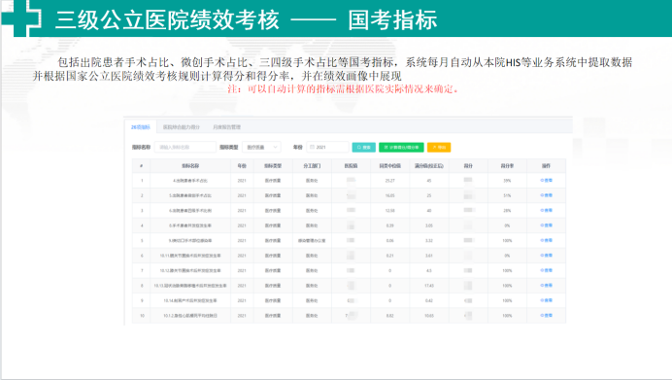The height and width of the screenshot is (380, 672).
Task: Click the 指标名称 column header
Action: [x=190, y=166]
